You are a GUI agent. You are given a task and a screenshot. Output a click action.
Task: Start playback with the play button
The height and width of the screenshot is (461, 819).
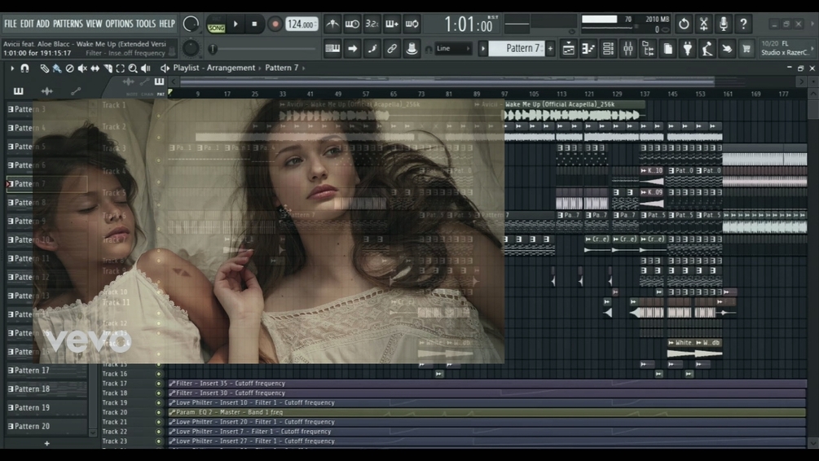[236, 24]
